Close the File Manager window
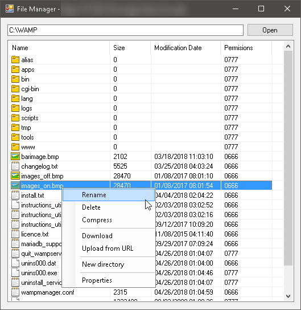This screenshot has height=310, width=301. click(x=287, y=9)
